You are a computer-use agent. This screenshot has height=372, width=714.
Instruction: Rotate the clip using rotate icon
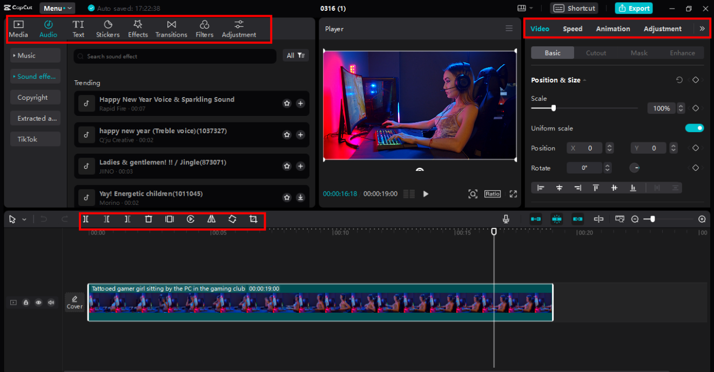232,219
